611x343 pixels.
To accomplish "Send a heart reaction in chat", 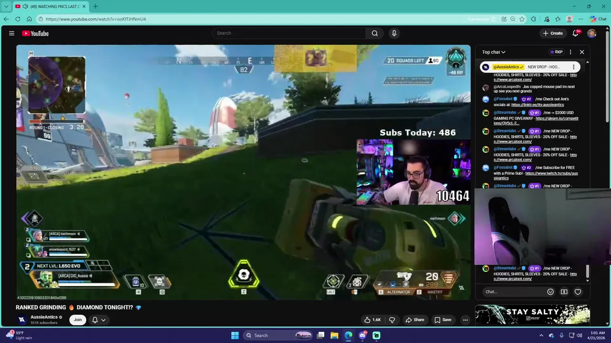I will [x=578, y=292].
